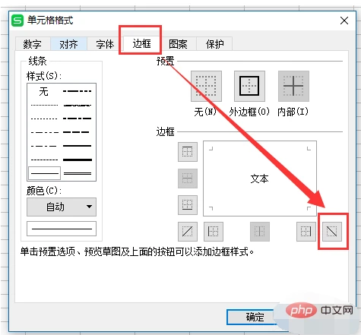Toggle the right border button
Screen dimensions: 361x335
[x=306, y=232]
